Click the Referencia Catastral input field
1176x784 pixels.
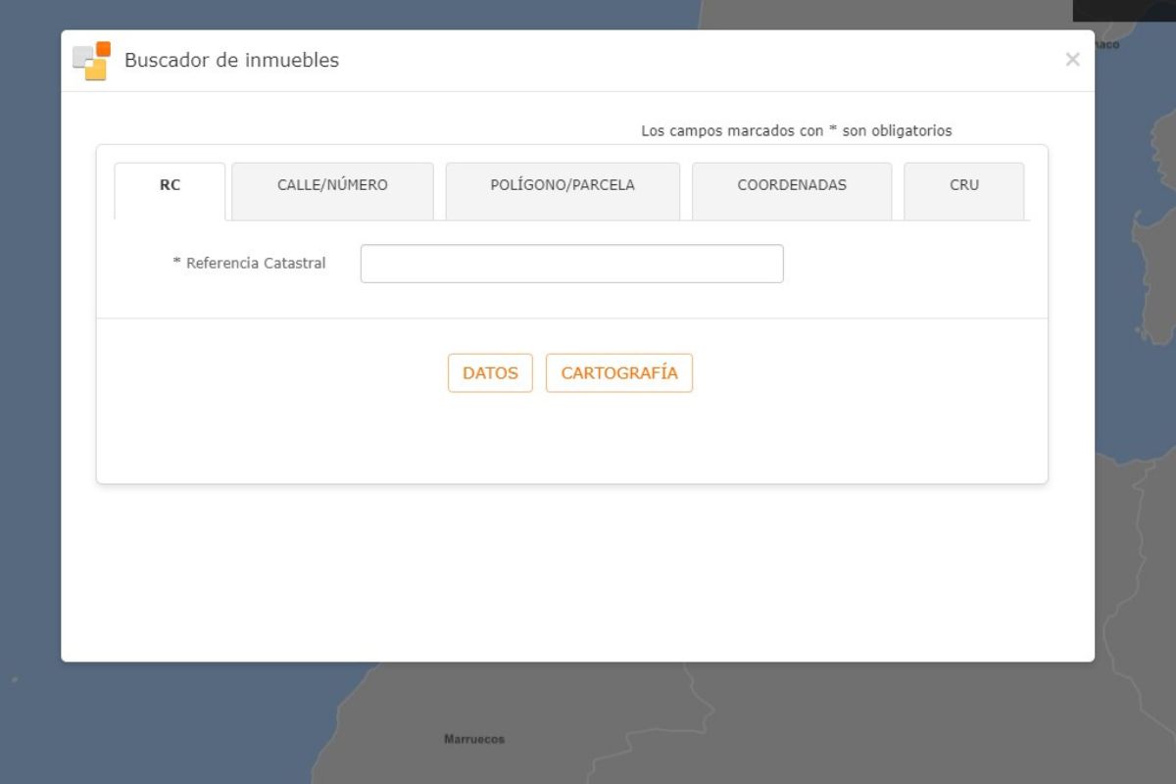click(x=571, y=263)
